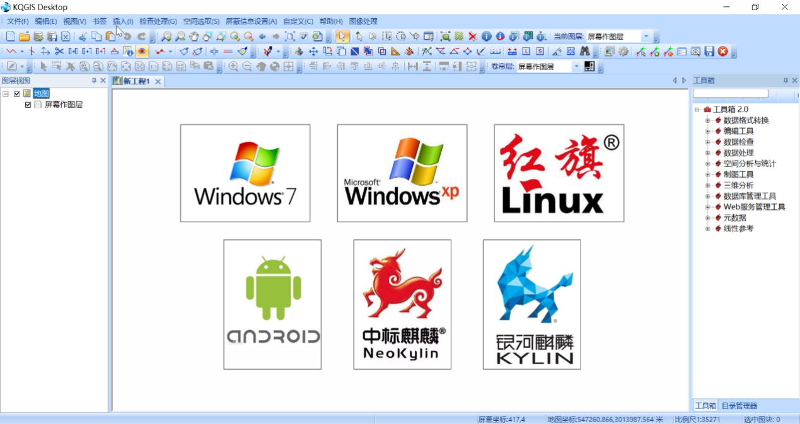Click the red circle X icon
This screenshot has width=800, height=424.
tap(723, 52)
